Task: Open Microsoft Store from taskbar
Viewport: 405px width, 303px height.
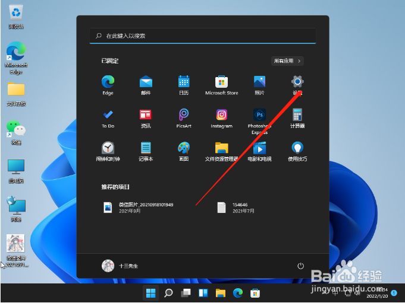Action: pos(255,293)
